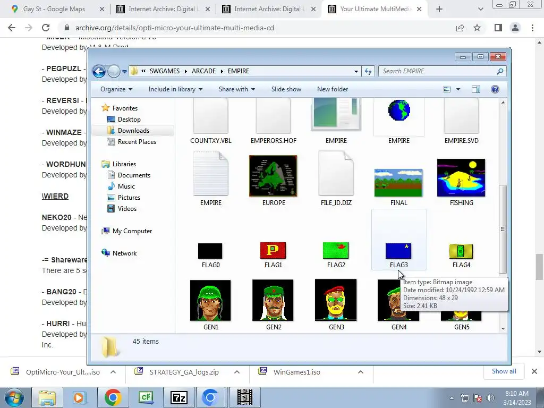Reload the archive.org page
This screenshot has height=408, width=544.
click(46, 28)
